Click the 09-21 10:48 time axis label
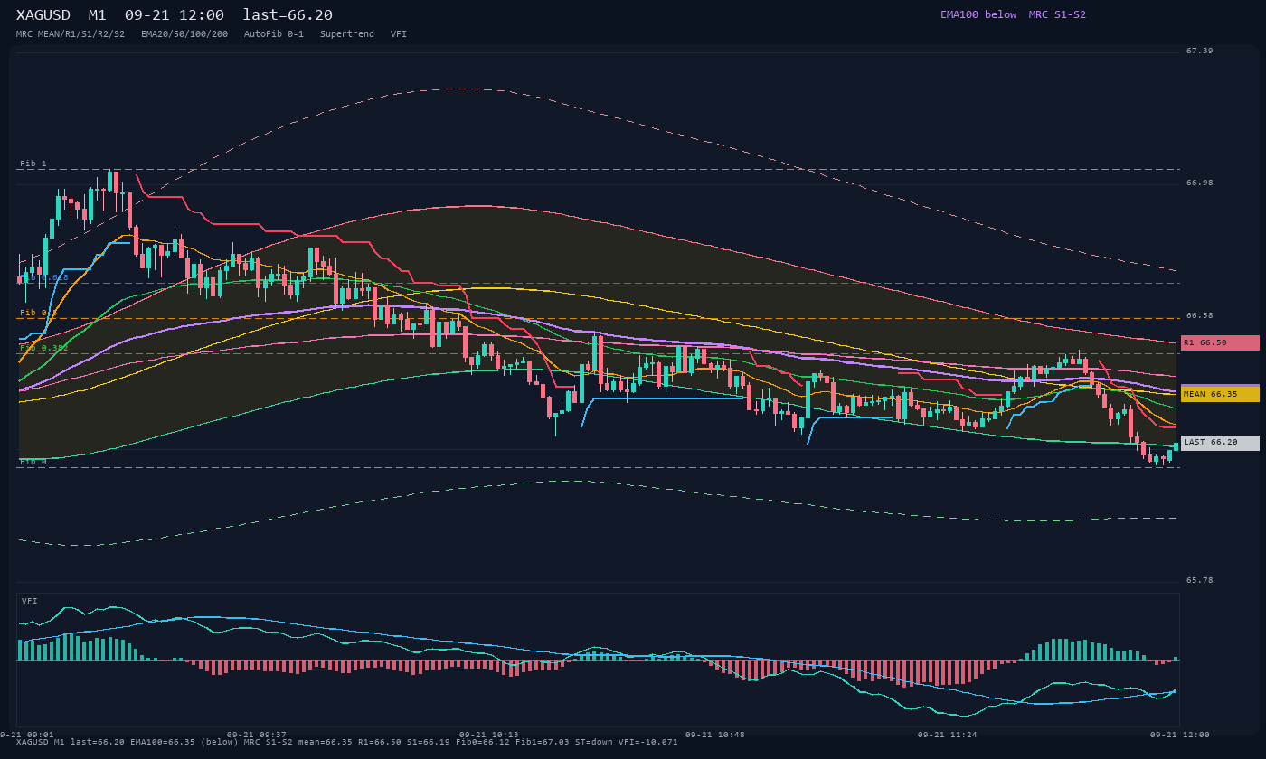 click(x=715, y=735)
